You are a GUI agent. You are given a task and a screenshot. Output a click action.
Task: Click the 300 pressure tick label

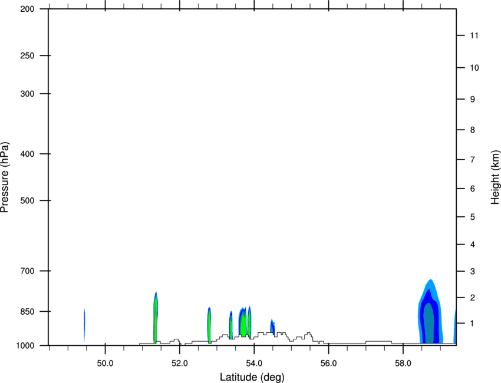pos(27,94)
